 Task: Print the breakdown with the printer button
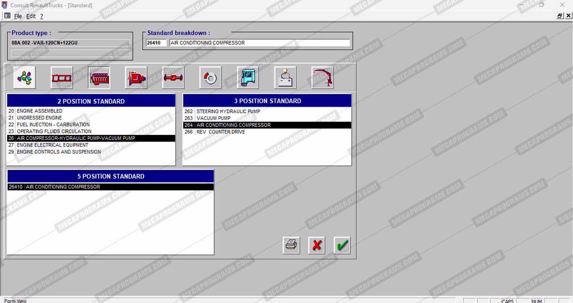point(291,245)
